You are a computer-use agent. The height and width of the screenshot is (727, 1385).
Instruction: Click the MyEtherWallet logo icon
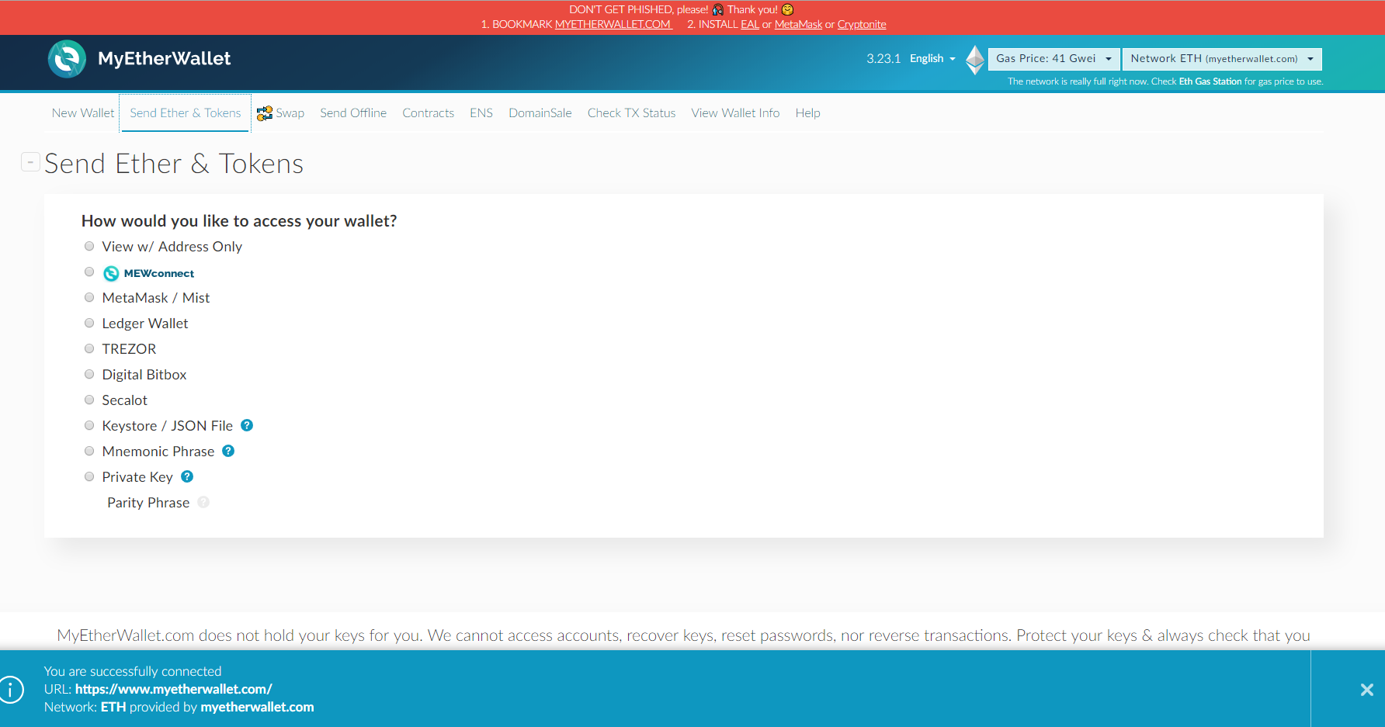point(67,59)
